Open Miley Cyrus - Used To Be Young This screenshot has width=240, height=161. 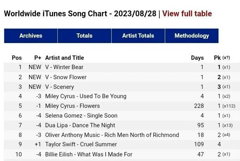(86, 96)
